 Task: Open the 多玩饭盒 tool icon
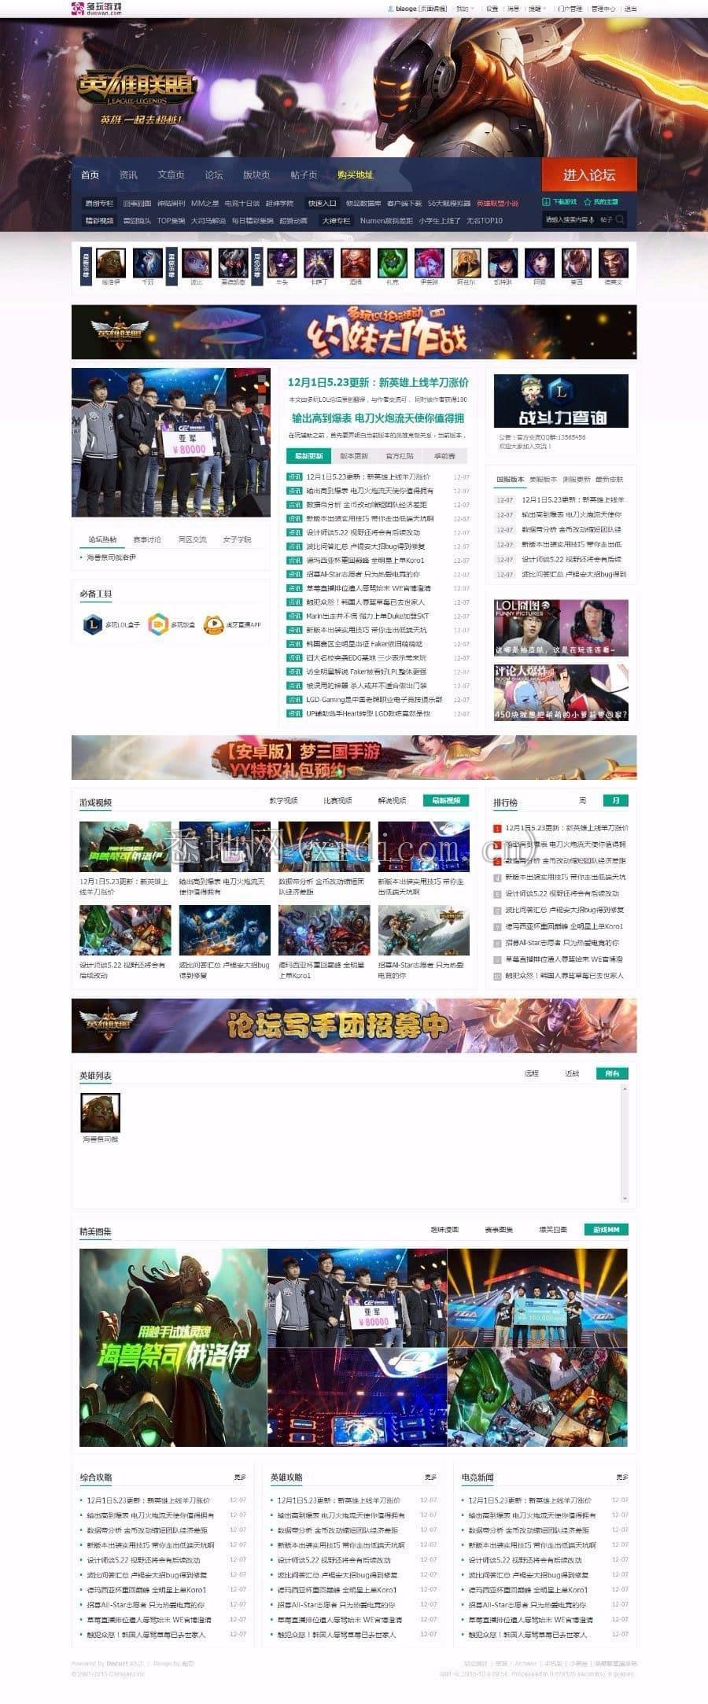pos(158,624)
